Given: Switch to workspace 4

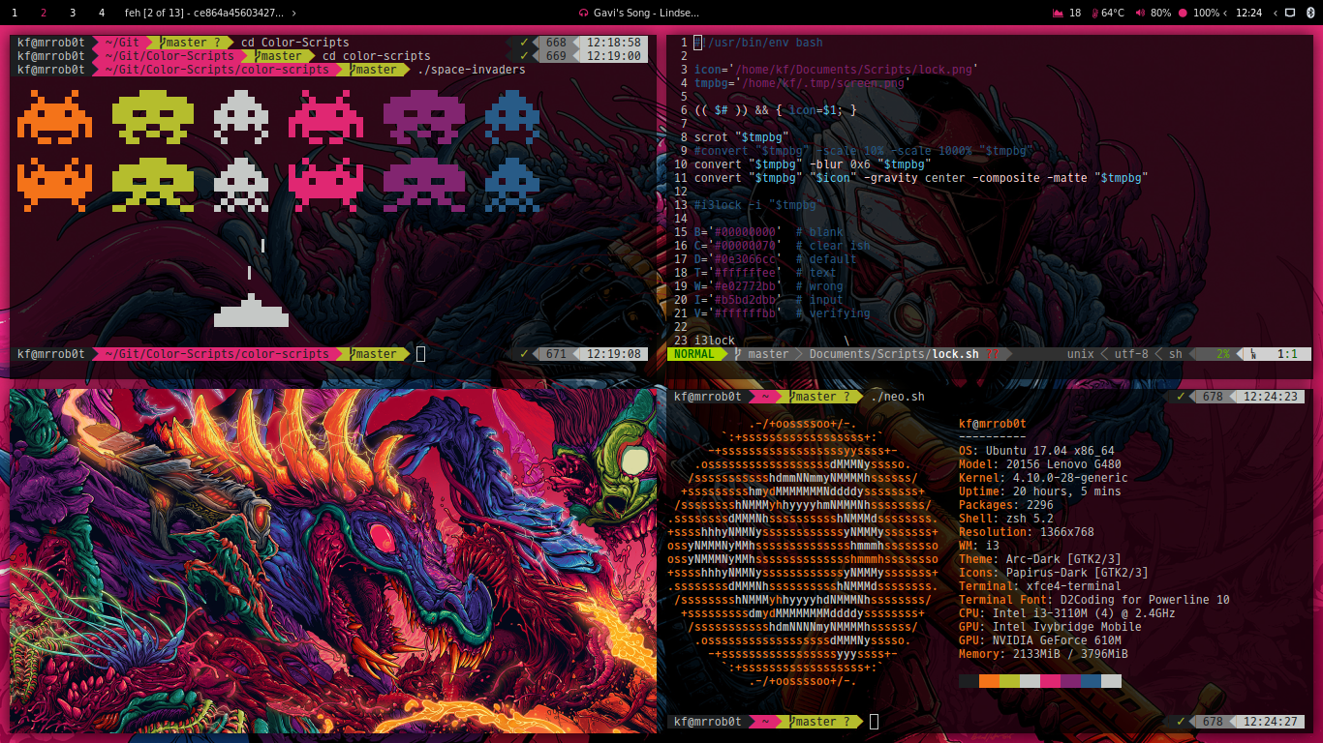Looking at the screenshot, I should [x=101, y=13].
